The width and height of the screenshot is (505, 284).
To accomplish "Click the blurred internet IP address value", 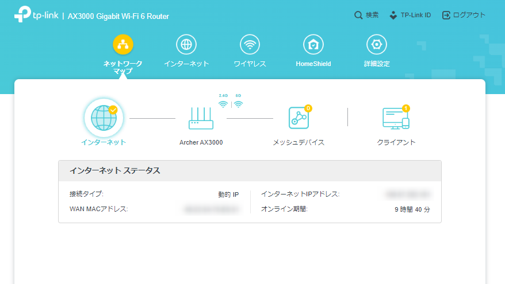I will pos(408,194).
